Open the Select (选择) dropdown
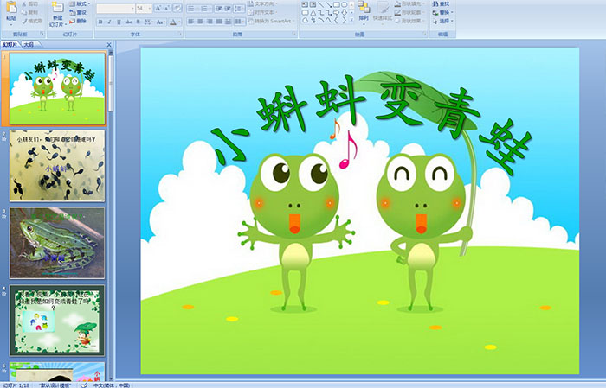Viewport: 606px width, 388px height. (443, 21)
